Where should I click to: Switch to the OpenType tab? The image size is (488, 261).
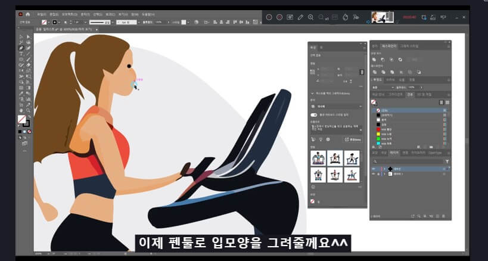(435, 153)
